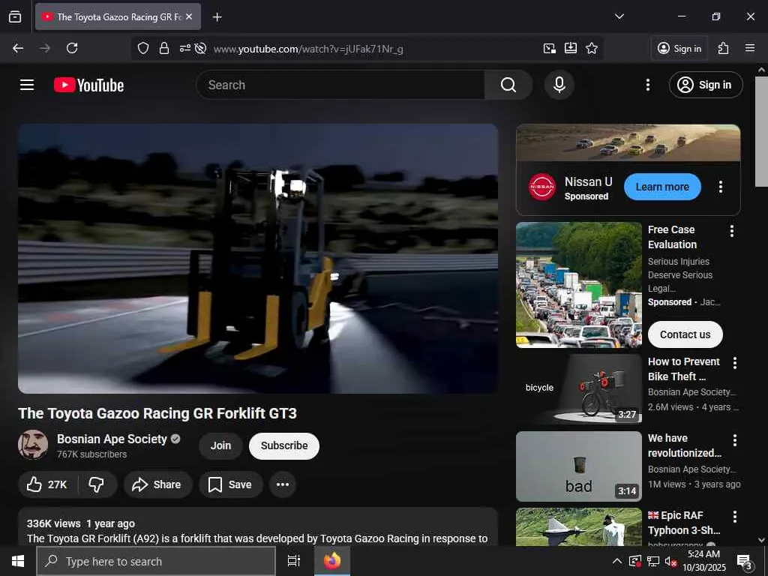Open options for Free Case Evaluation ad

point(732,231)
